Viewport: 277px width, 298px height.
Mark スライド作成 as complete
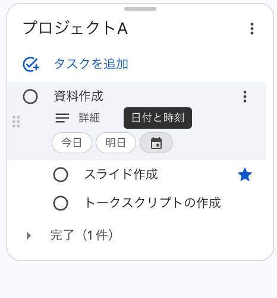click(61, 175)
